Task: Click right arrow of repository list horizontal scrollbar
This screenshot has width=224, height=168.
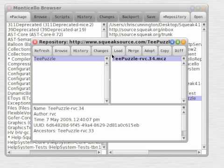Action: pyautogui.click(x=199, y=152)
